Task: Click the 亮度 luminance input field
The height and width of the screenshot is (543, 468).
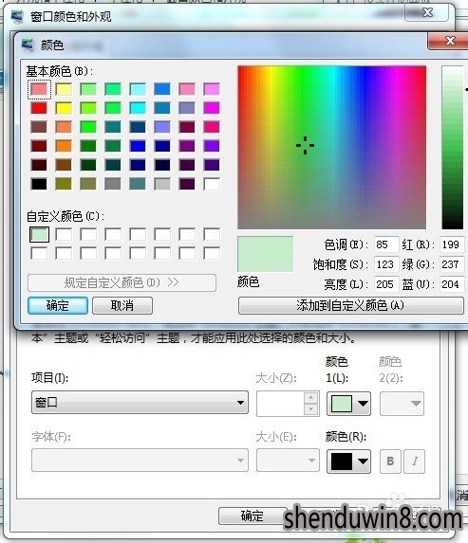Action: point(385,284)
